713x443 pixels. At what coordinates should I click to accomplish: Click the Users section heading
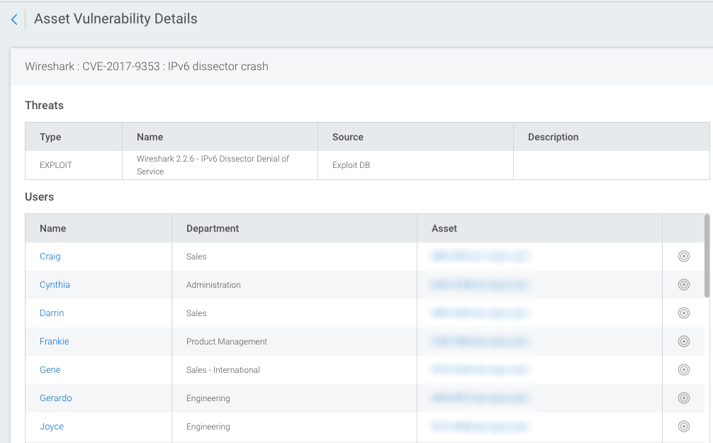[x=39, y=197]
